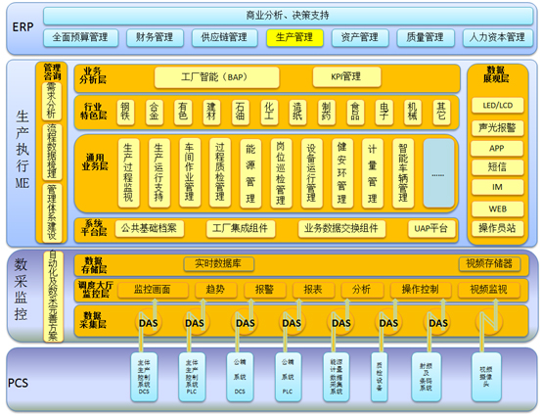This screenshot has width=542, height=416.
Task: Click the 业务数据交换组件 box
Action: point(341,228)
